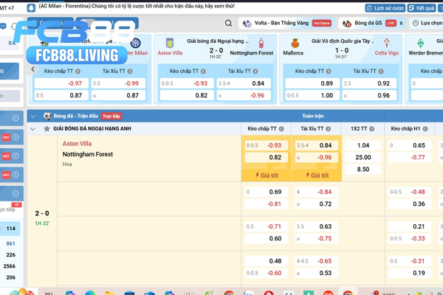Select first-half handicap odds -0.48
Viewport: 443px width, 295px height.
point(410,192)
